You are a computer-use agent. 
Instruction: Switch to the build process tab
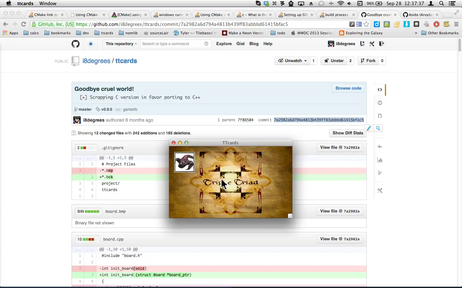click(x=337, y=15)
